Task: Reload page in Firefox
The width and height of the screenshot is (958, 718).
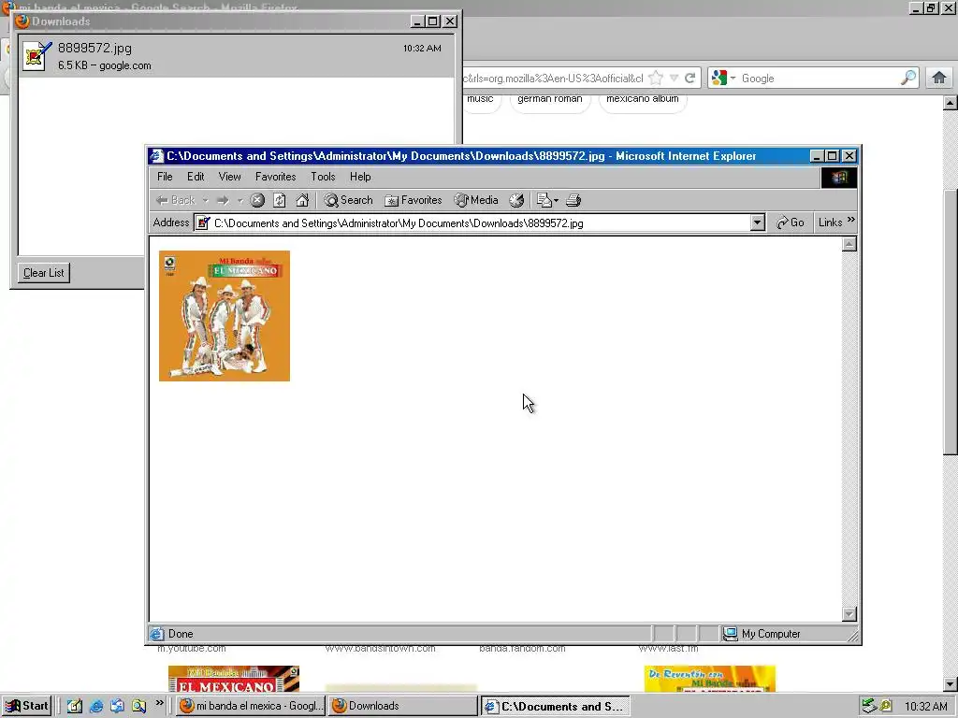Action: 689,79
